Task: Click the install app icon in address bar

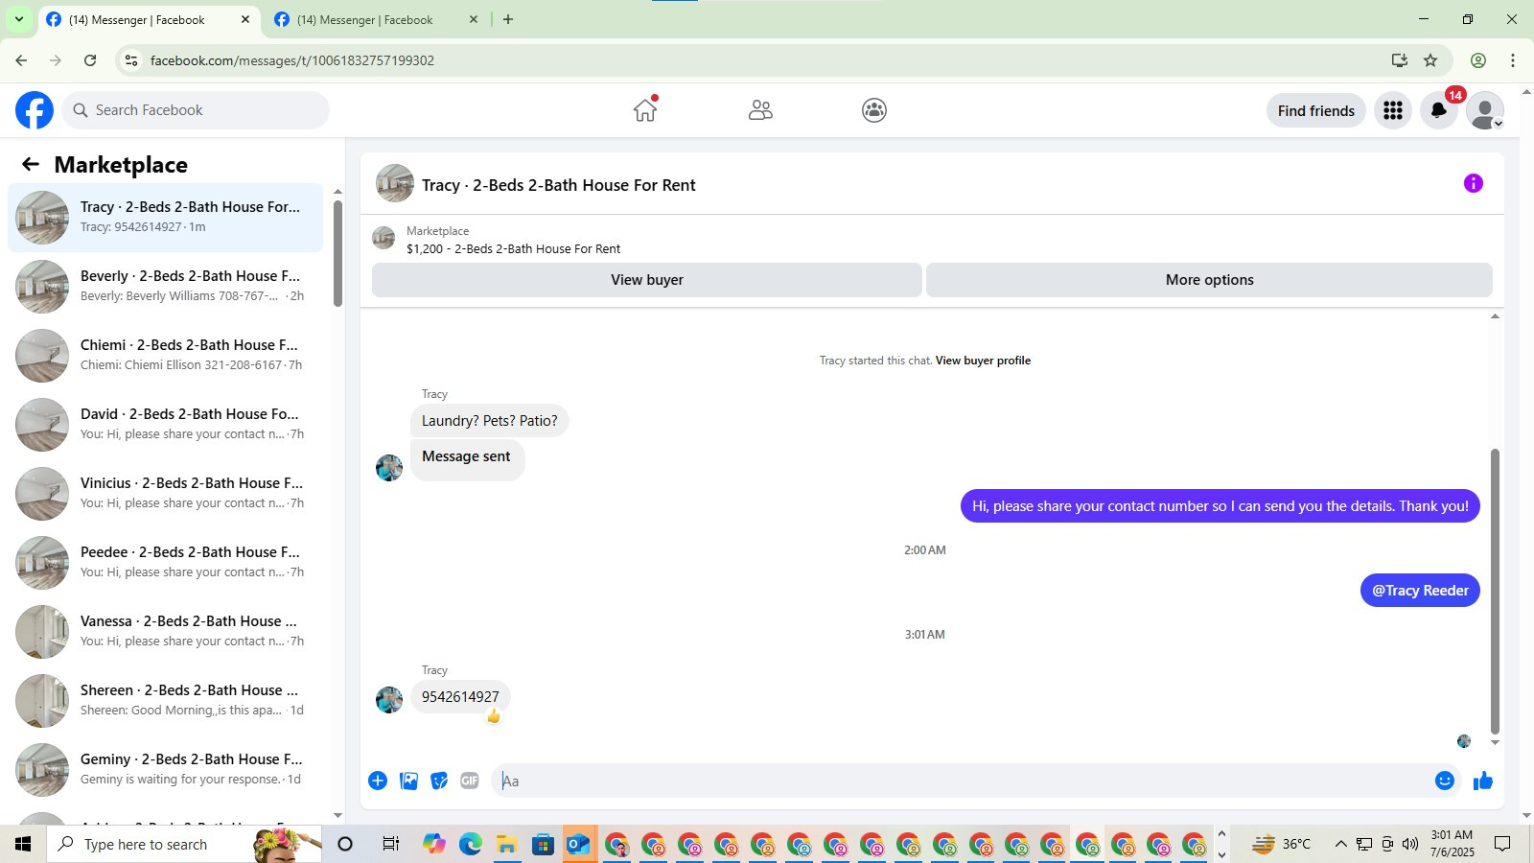Action: [x=1400, y=60]
